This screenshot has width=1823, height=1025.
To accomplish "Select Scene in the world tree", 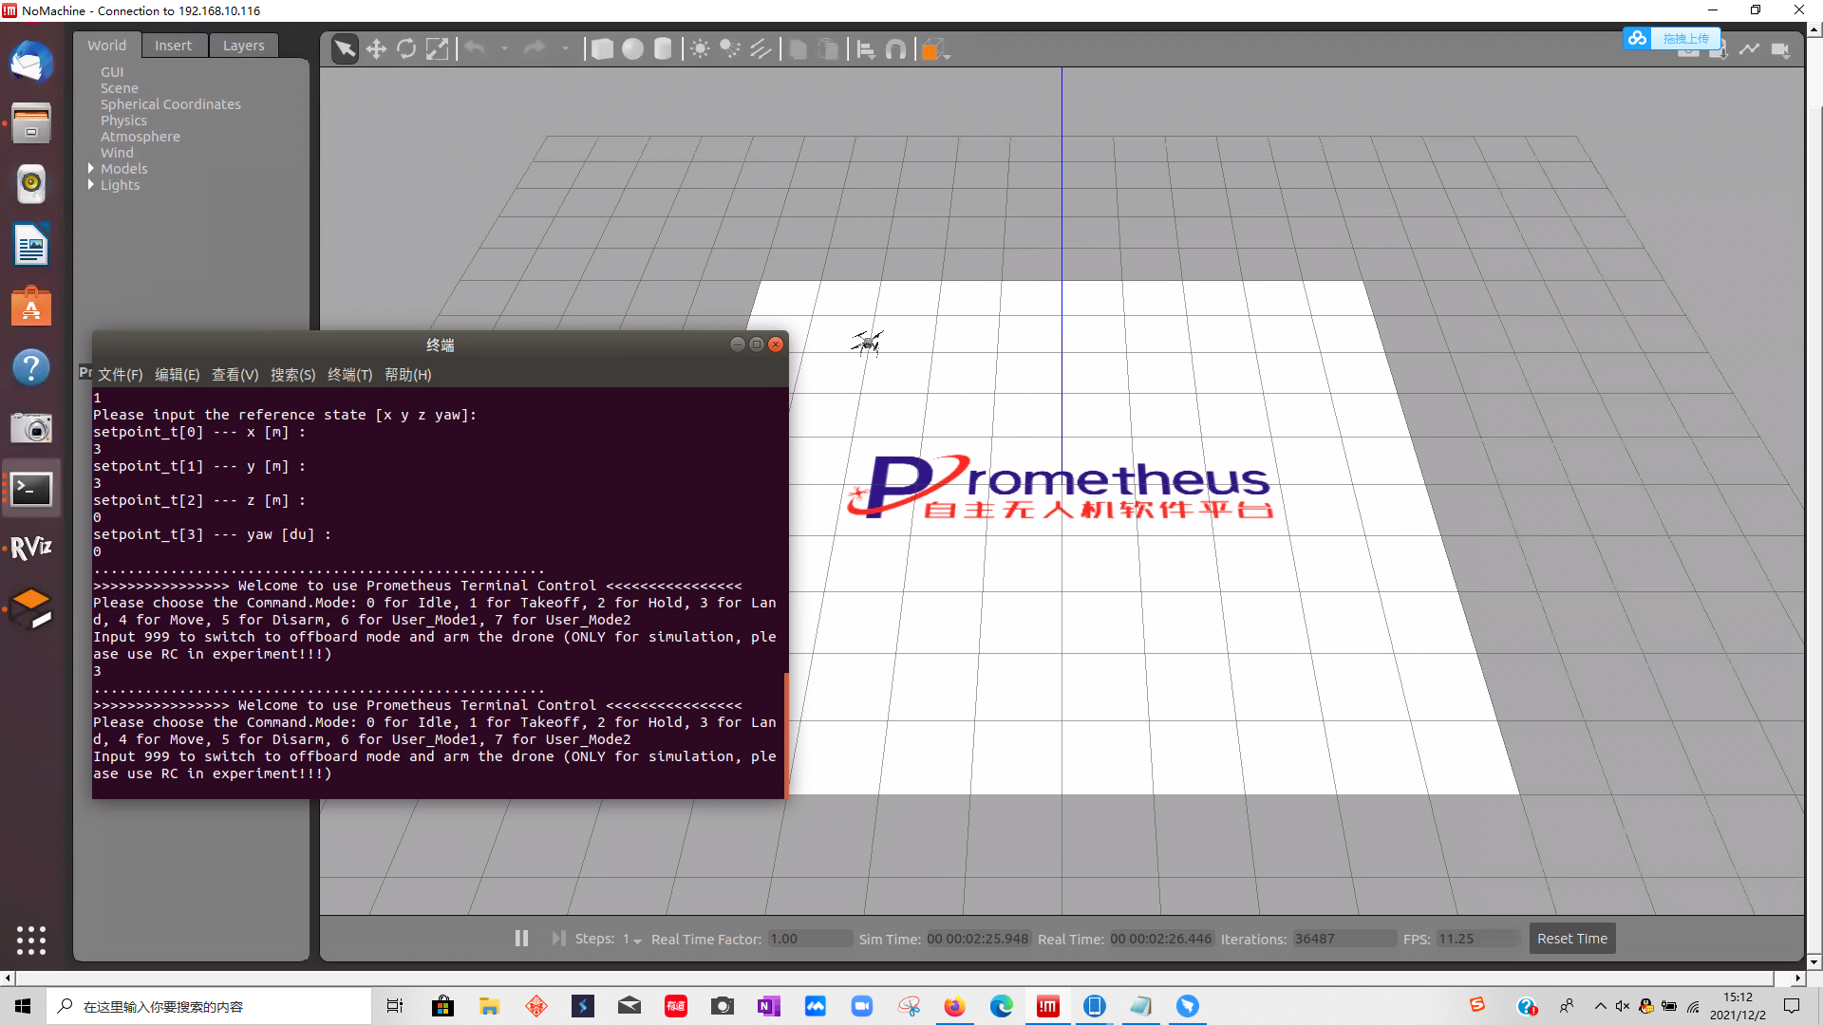I will pyautogui.click(x=120, y=88).
